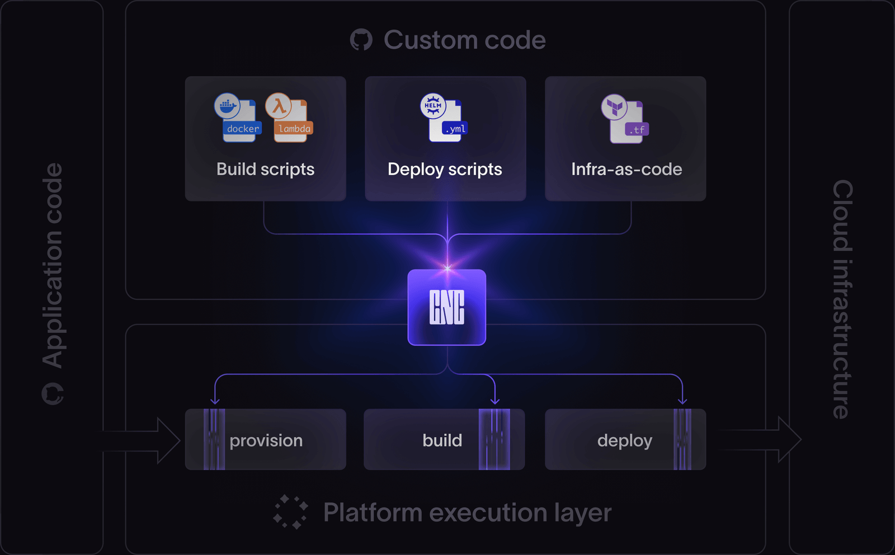Click the GitHub icon beside Custom code
The height and width of the screenshot is (555, 895).
362,40
